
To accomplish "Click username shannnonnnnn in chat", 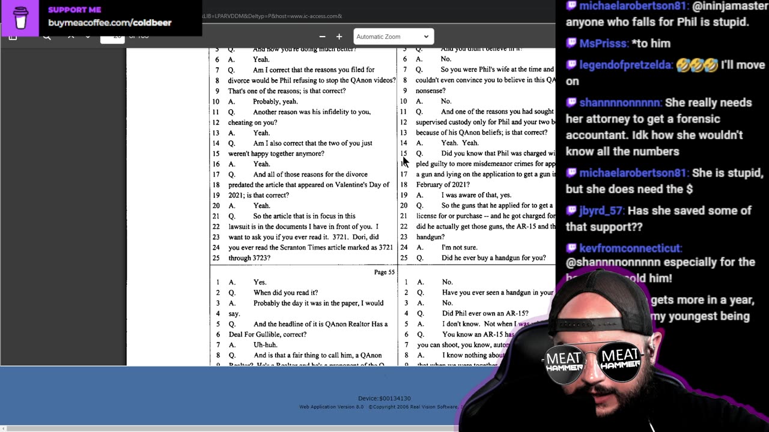I will 620,103.
